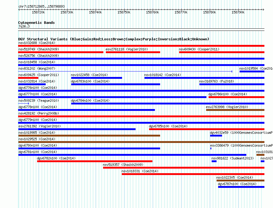Click dgv6776n100 (Coe2014) label
This screenshot has width=273, height=208.
pos(38,88)
